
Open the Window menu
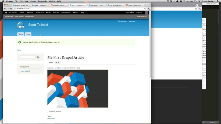pyautogui.click(x=52, y=1)
